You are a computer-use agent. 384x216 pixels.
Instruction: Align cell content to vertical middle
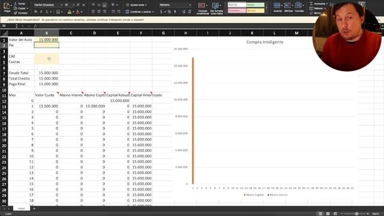[x=99, y=5]
